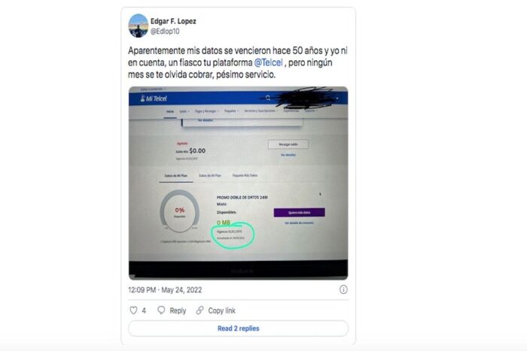Click the Recargar saldo button
Screen dimensions: 527x351
pyautogui.click(x=288, y=144)
